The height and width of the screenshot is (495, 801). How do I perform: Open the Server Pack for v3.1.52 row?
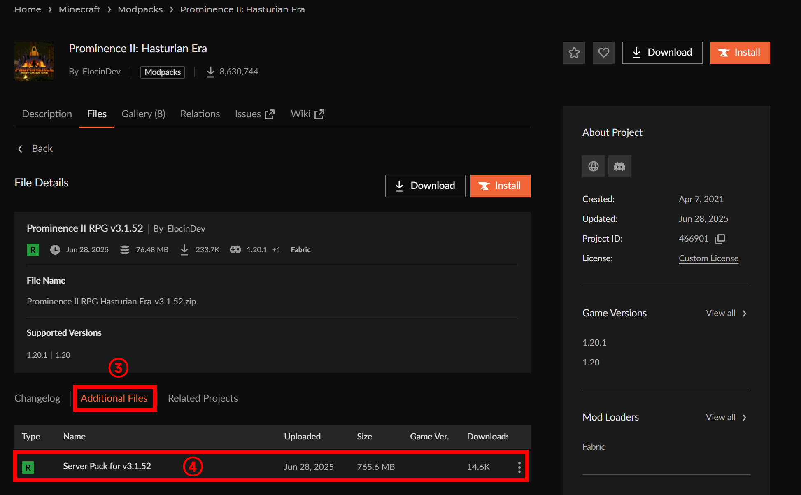click(x=107, y=466)
